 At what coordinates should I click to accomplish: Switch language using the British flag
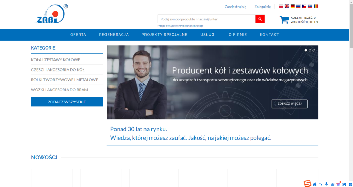tap(286, 6)
